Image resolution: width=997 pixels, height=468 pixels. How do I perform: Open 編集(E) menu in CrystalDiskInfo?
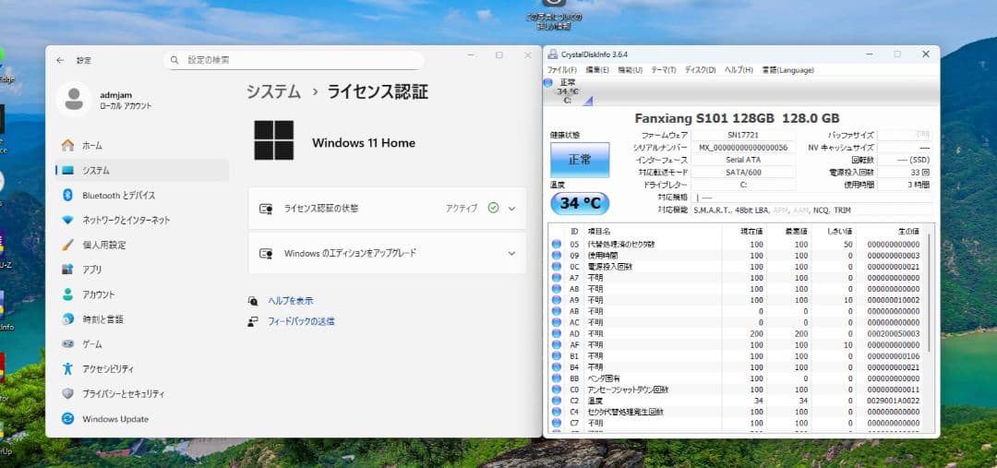click(x=597, y=70)
